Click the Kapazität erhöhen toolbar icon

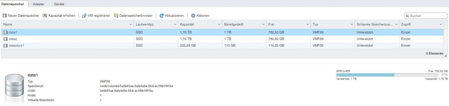(x=45, y=16)
